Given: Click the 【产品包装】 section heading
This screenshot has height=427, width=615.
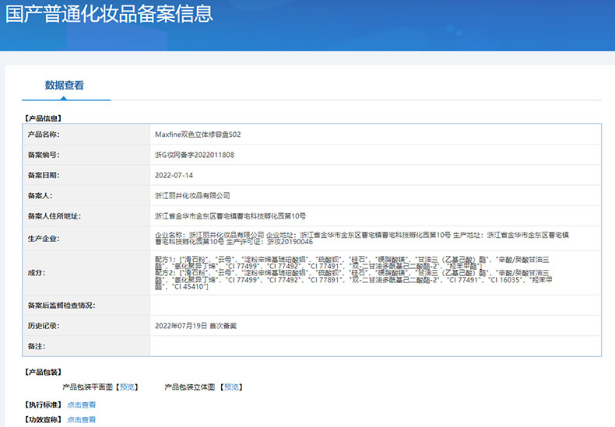Looking at the screenshot, I should [x=43, y=372].
